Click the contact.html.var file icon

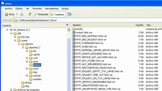(74, 33)
